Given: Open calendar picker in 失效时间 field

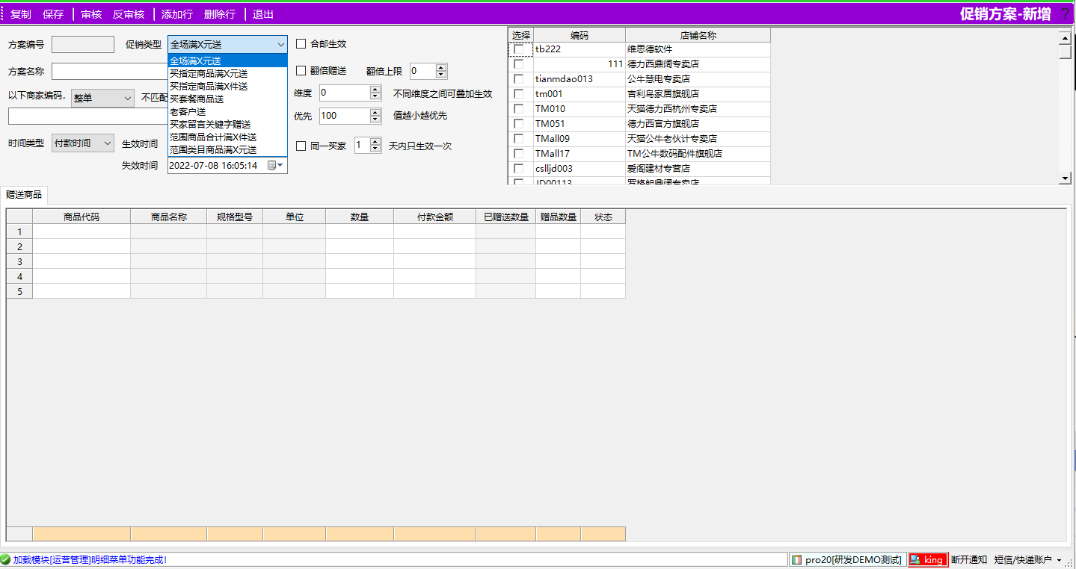Looking at the screenshot, I should pyautogui.click(x=273, y=166).
